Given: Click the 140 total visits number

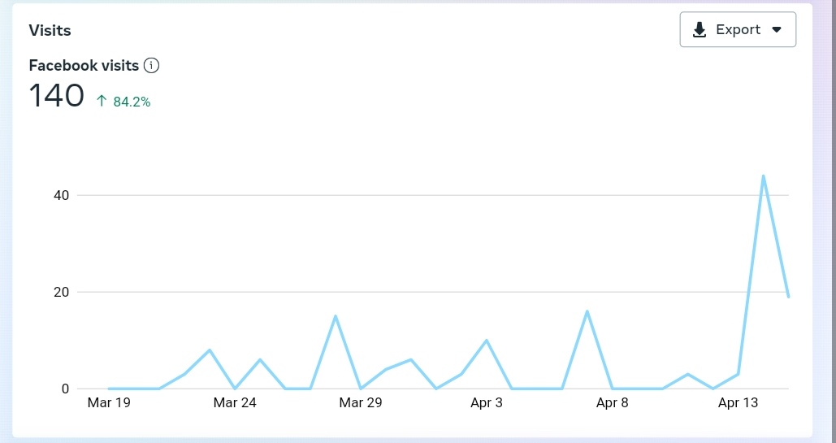Looking at the screenshot, I should pyautogui.click(x=57, y=96).
